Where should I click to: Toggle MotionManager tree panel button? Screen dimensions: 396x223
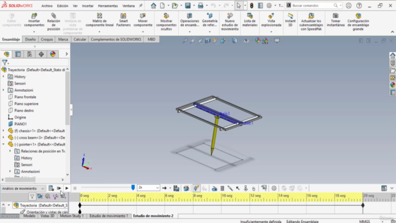tap(384, 188)
